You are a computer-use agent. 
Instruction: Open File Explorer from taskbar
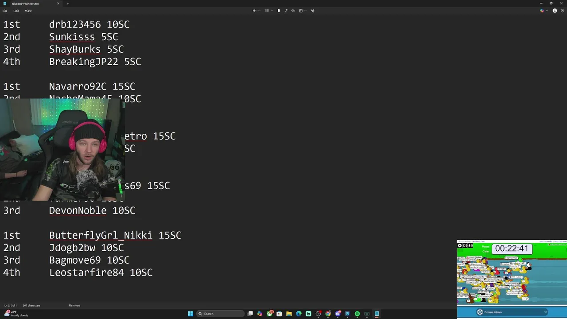(x=289, y=314)
